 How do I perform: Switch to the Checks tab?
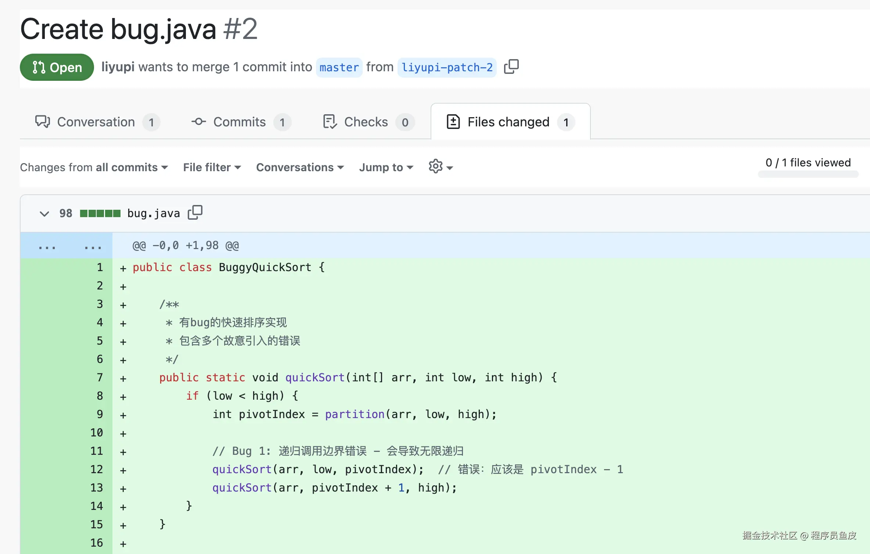coord(366,122)
